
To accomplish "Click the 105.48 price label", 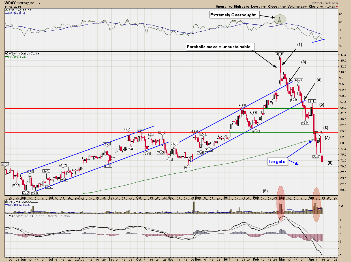I will [x=299, y=80].
